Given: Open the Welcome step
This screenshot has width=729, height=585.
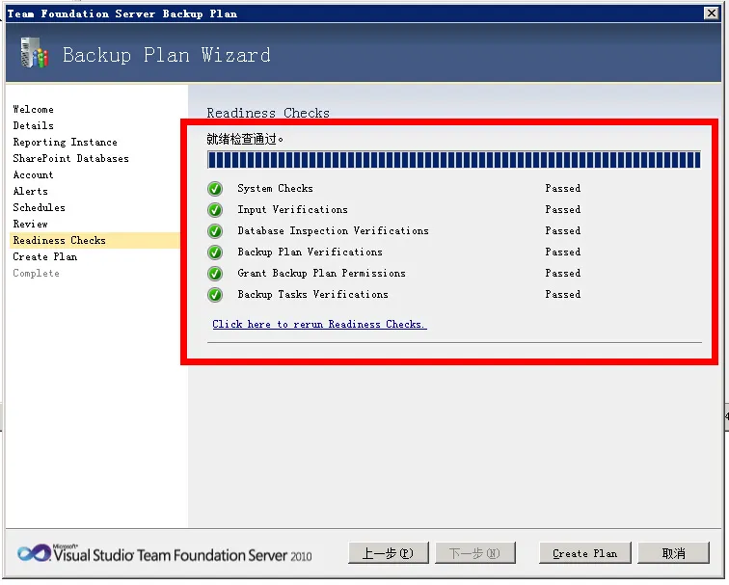Looking at the screenshot, I should coord(34,110).
